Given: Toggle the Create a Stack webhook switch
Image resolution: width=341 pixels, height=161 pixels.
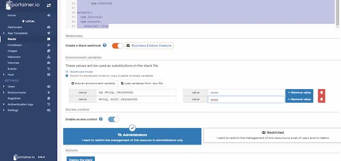Looking at the screenshot, I should 118,45.
